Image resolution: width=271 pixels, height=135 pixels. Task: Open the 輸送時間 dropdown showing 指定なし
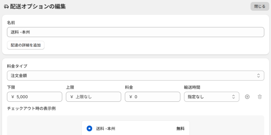(x=211, y=97)
